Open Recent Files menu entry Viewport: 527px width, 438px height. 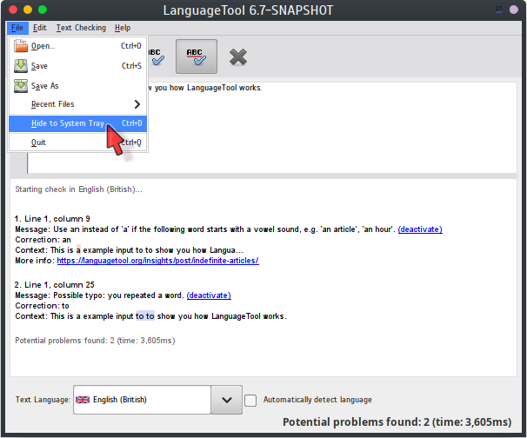click(x=78, y=104)
